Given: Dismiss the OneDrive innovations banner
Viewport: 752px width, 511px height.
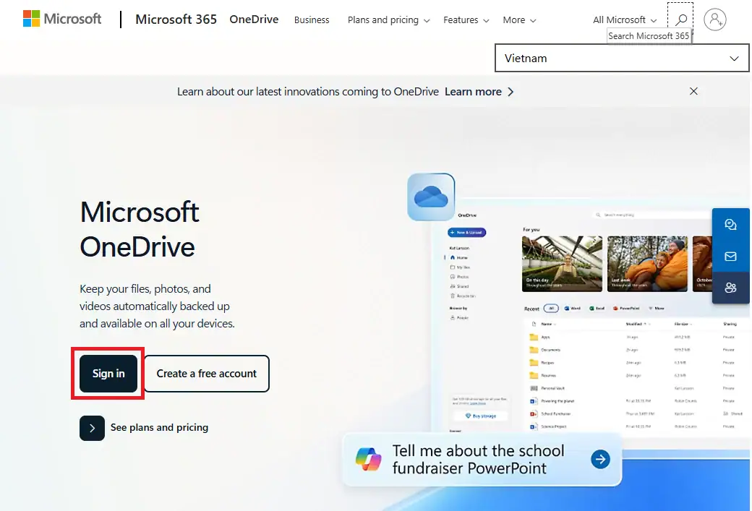Looking at the screenshot, I should pyautogui.click(x=693, y=91).
